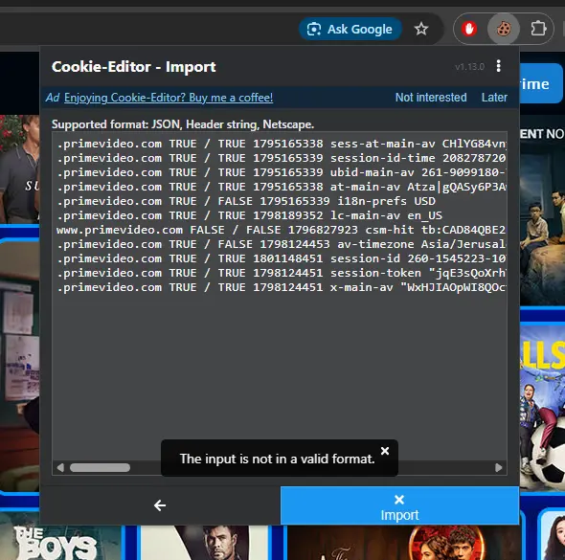Bookmark this page with the star icon

tap(420, 29)
